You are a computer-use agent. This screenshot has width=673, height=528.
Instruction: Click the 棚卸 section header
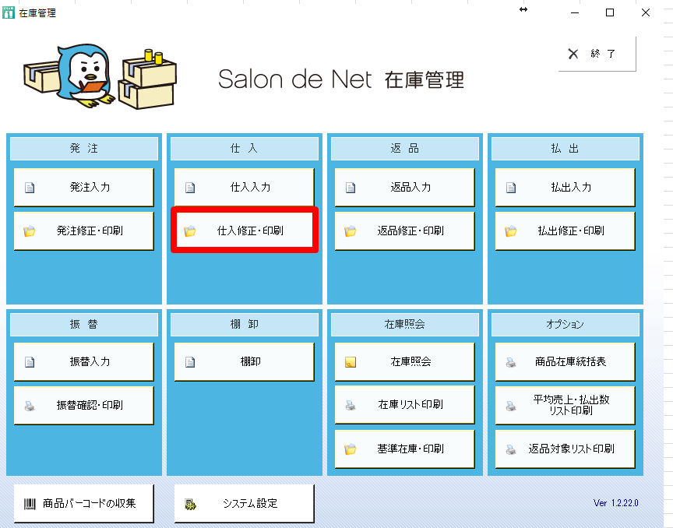pyautogui.click(x=245, y=325)
